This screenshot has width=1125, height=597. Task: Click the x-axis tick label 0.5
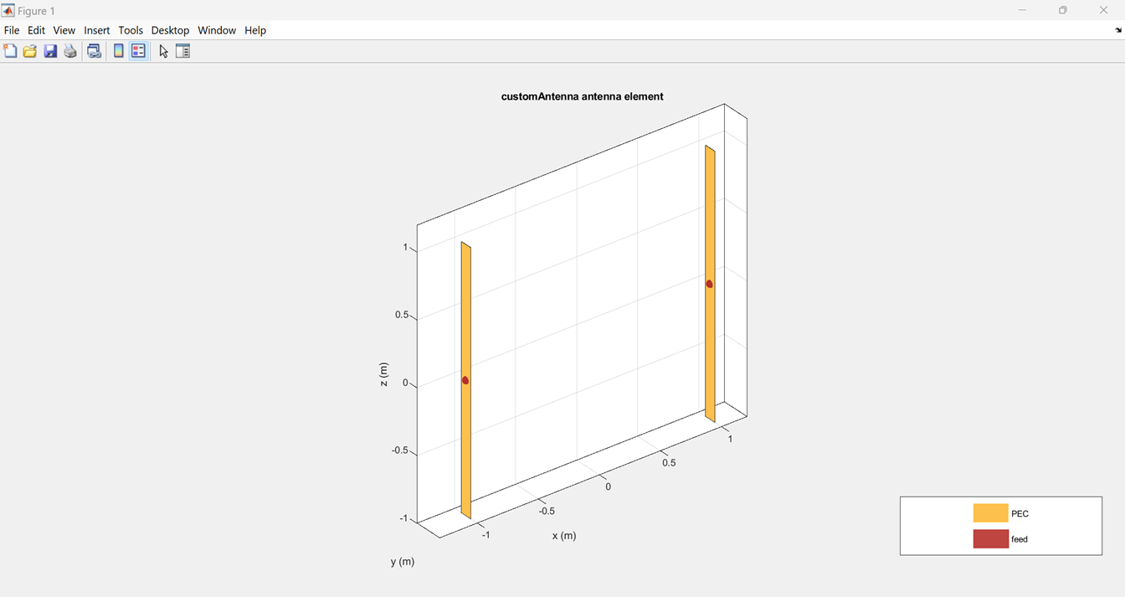point(670,463)
